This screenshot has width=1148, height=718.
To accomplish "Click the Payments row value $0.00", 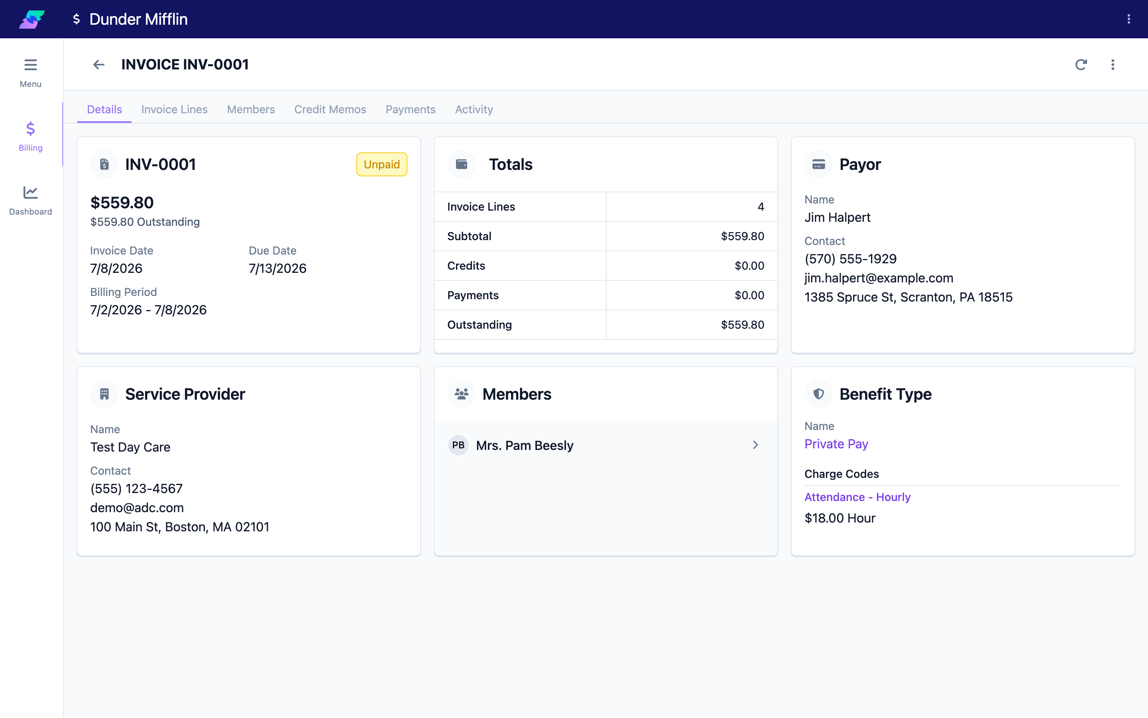I will 749,295.
